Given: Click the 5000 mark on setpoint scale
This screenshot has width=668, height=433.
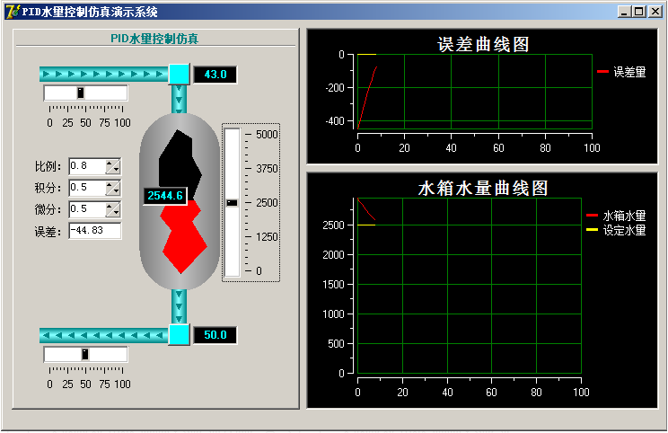Looking at the screenshot, I should pyautogui.click(x=267, y=135).
